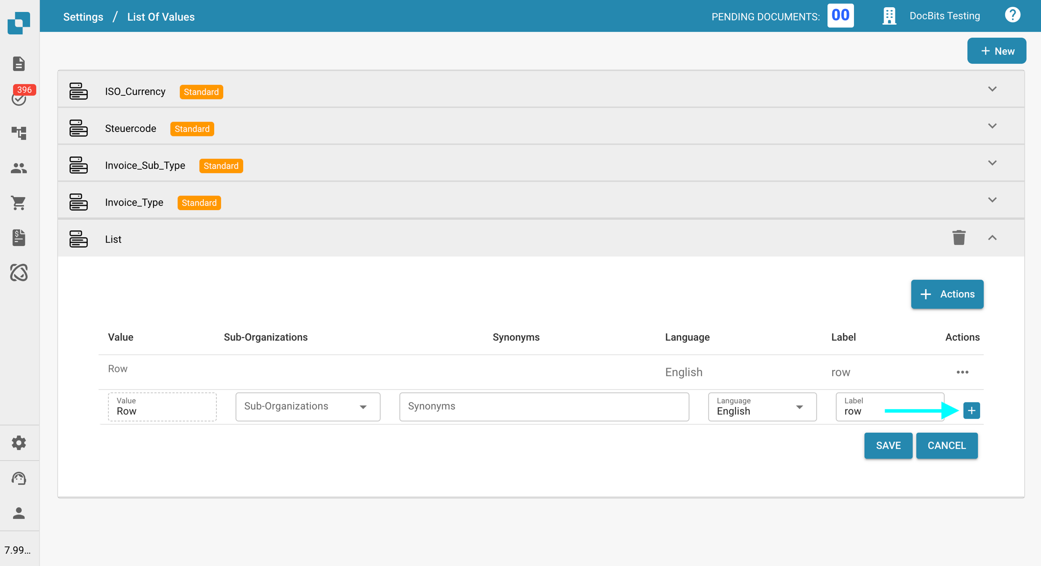Expand the ISO_Currency list
Image resolution: width=1041 pixels, height=566 pixels.
click(992, 89)
